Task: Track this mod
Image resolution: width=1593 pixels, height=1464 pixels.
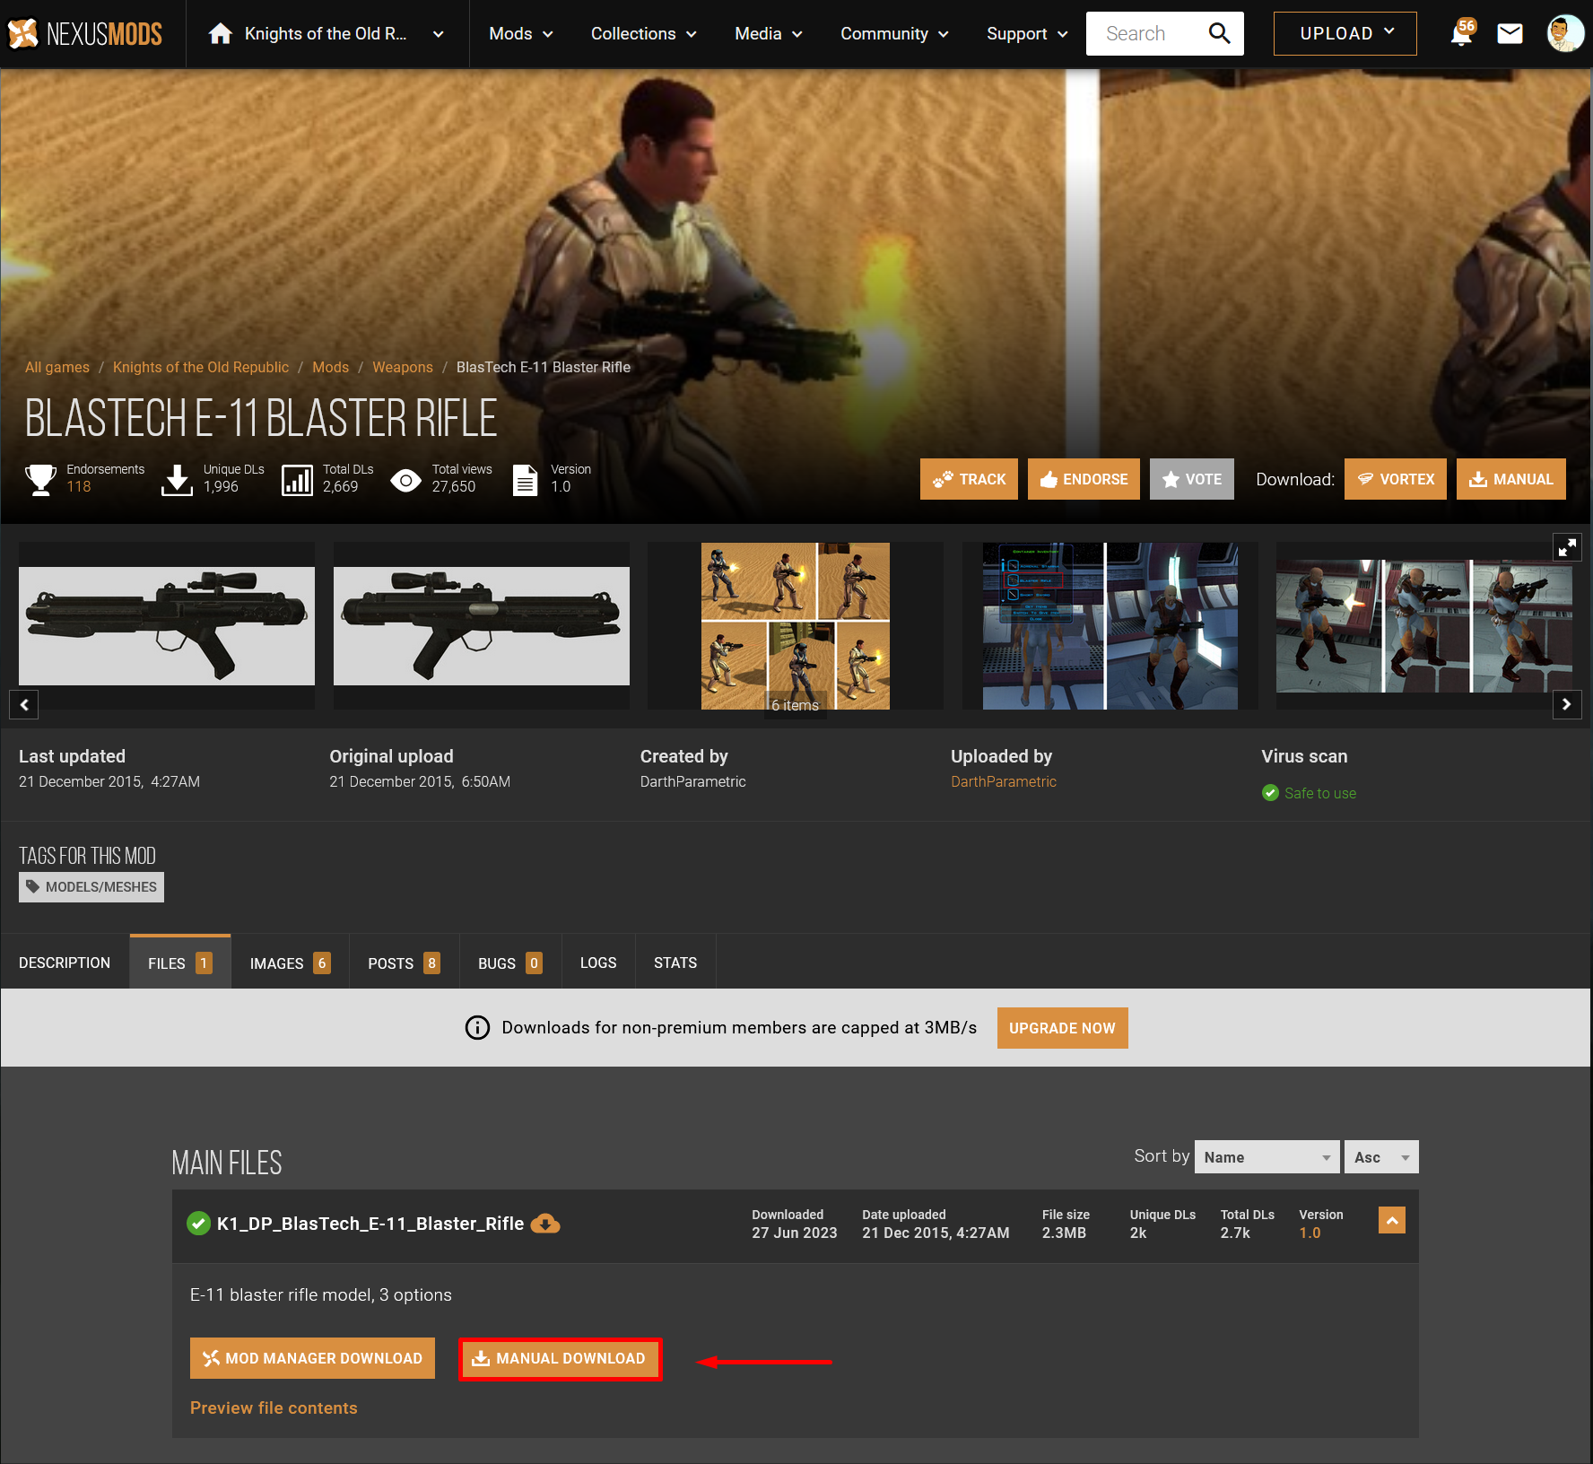Action: coord(969,479)
